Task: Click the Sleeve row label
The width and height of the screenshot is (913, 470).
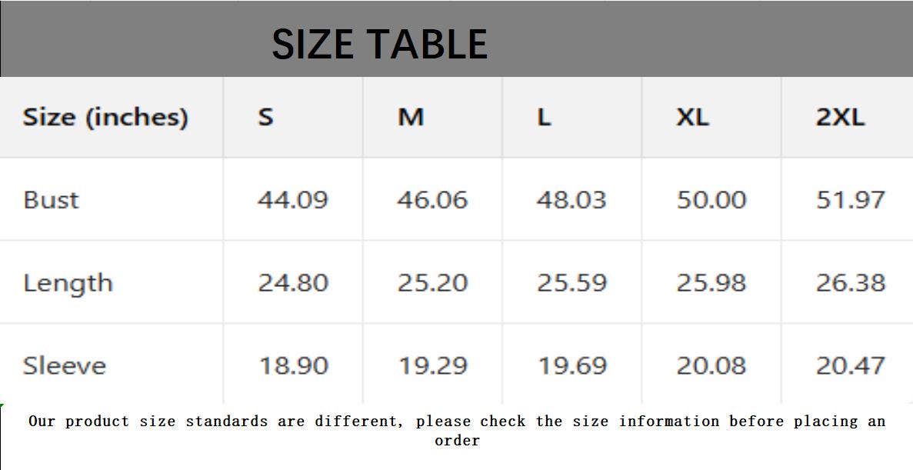Action: [x=64, y=365]
